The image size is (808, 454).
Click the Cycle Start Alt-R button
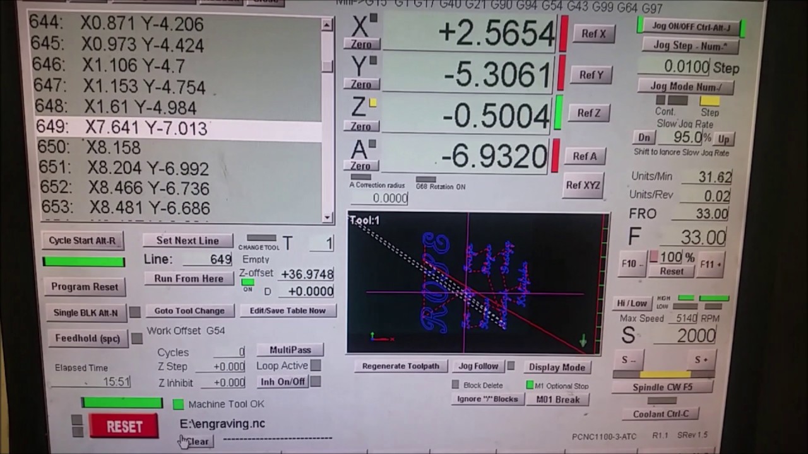82,240
